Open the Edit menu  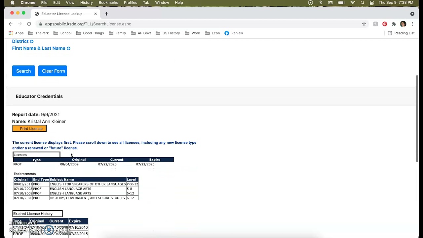click(x=57, y=3)
